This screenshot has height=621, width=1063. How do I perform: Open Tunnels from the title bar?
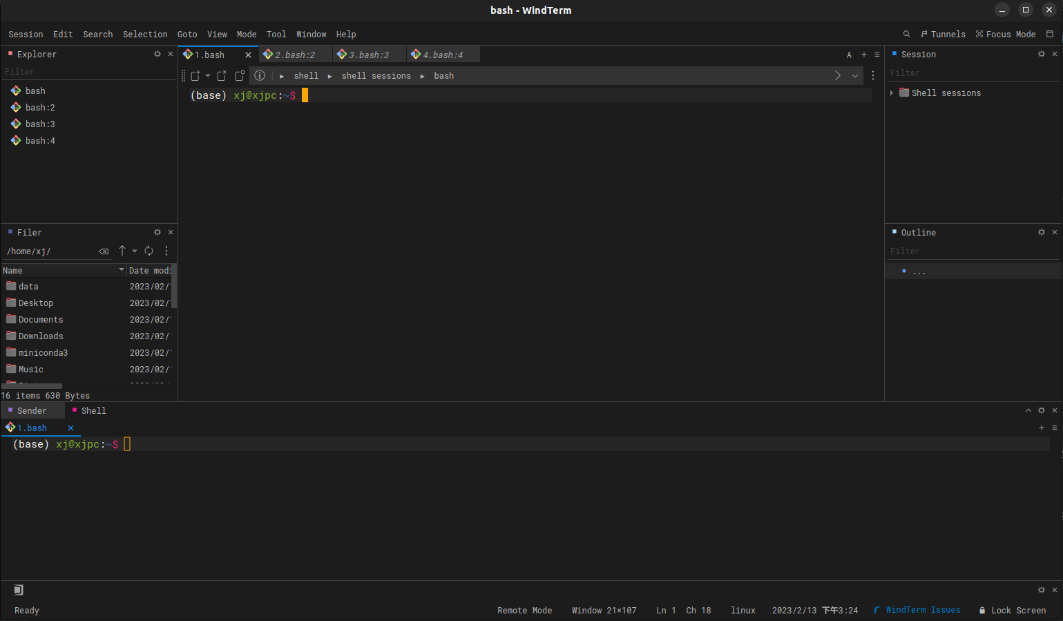[x=943, y=34]
